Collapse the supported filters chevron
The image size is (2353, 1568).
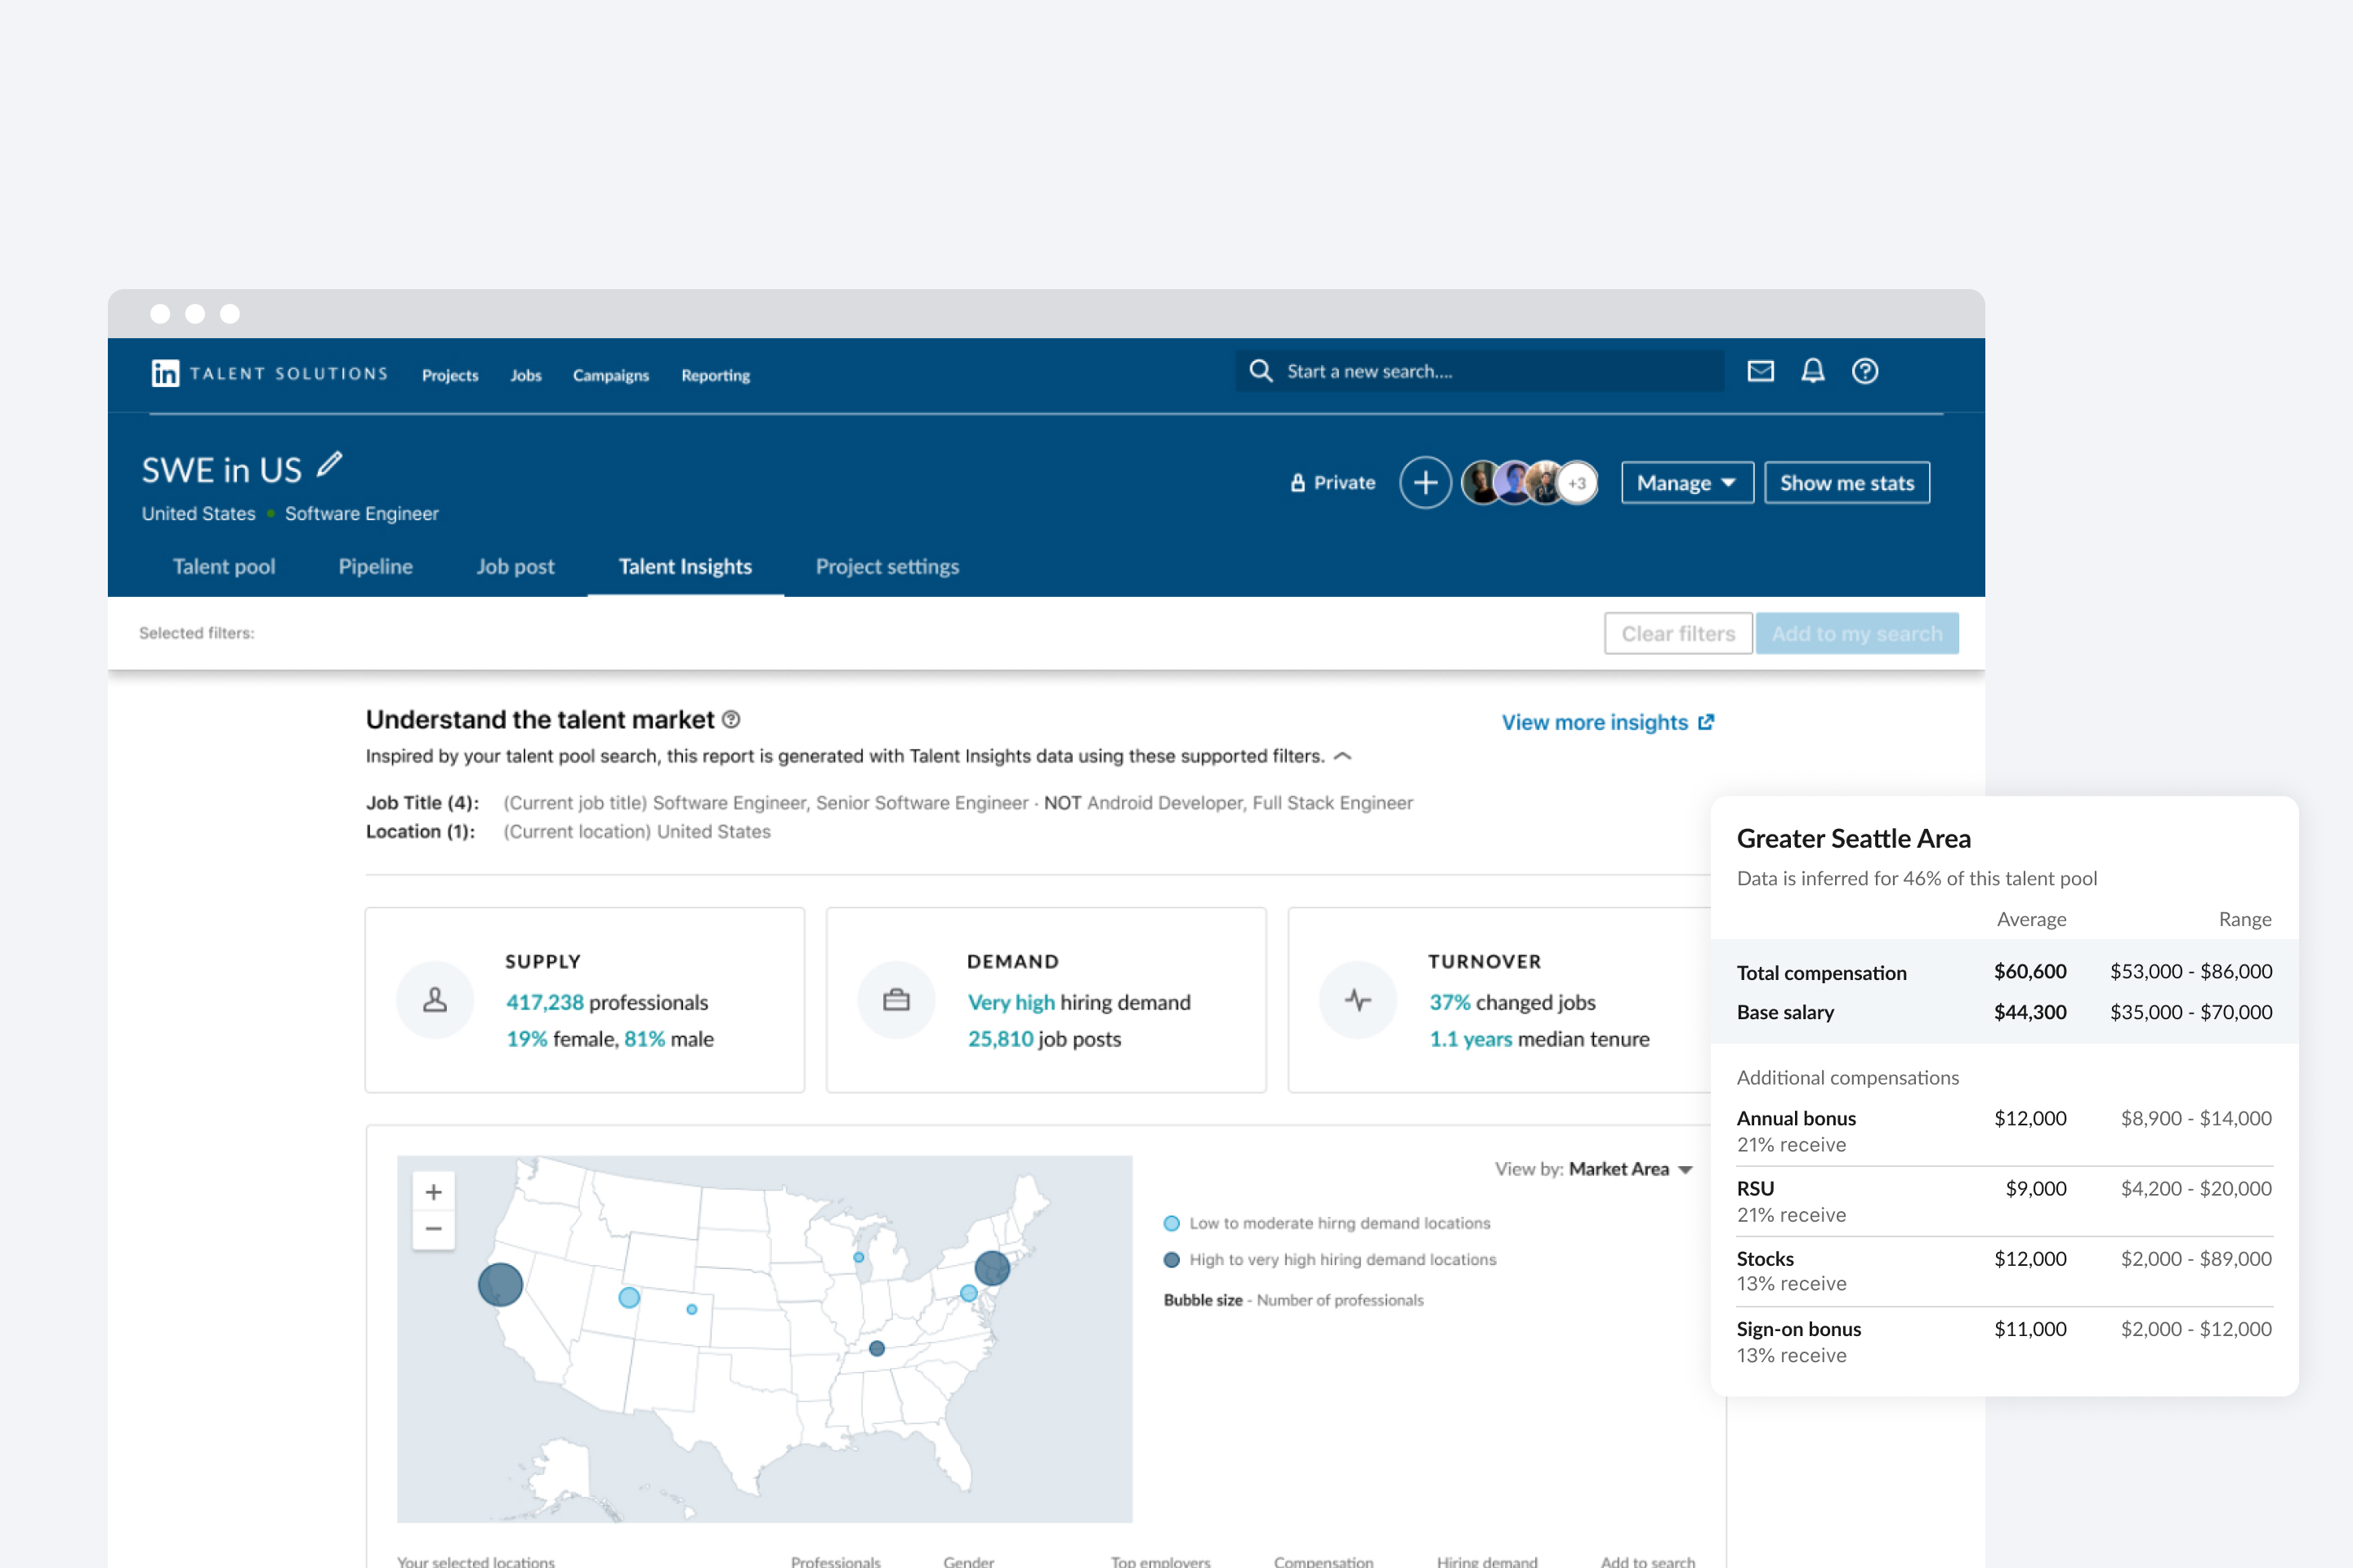pos(1342,756)
